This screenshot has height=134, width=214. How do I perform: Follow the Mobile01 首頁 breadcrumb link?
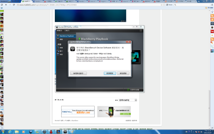[59, 121]
